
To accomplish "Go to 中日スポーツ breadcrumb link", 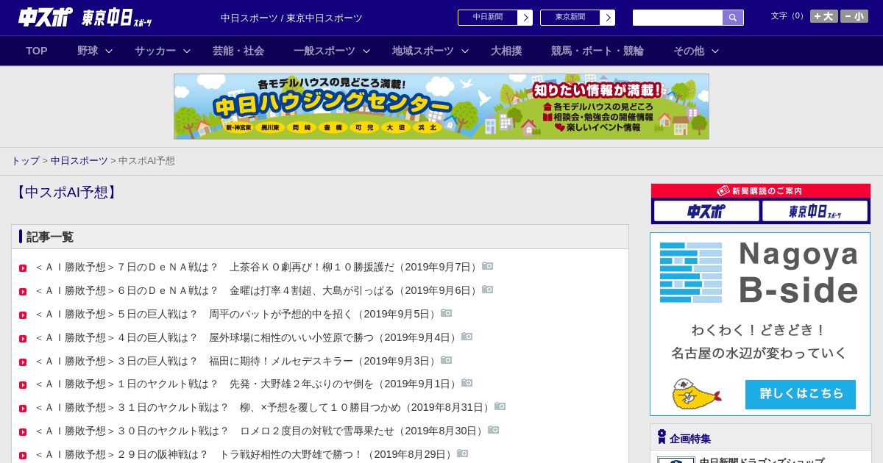I will click(x=79, y=160).
